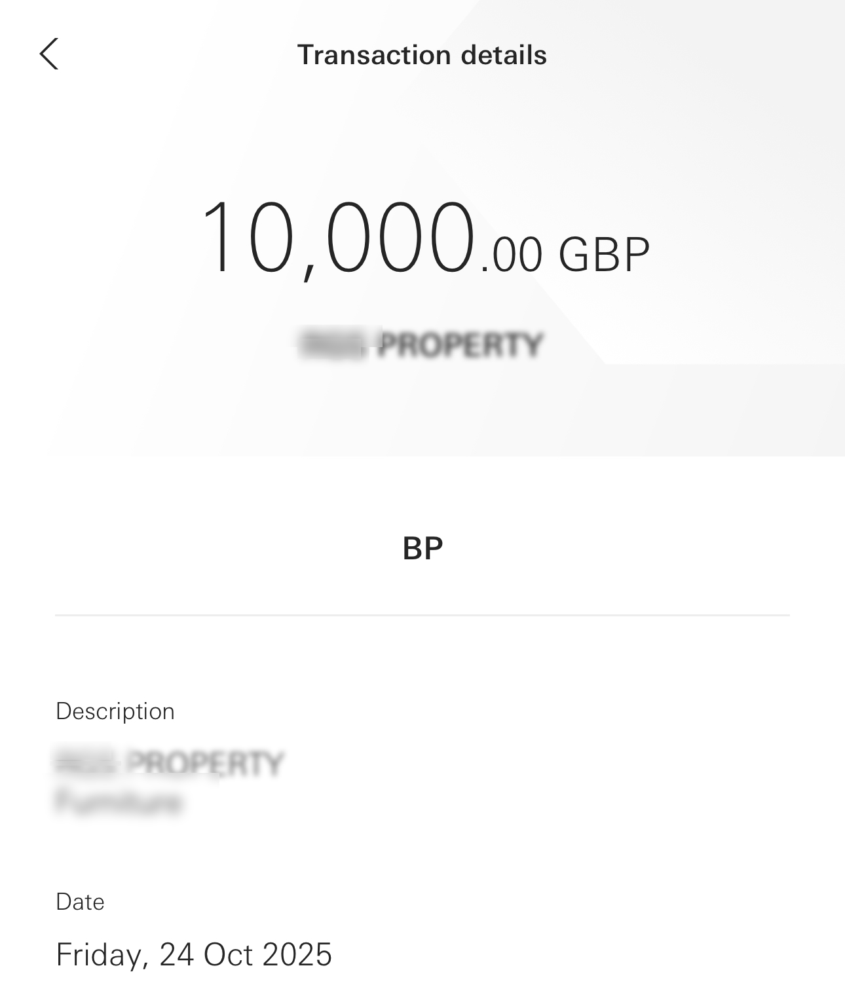Tap the back arrow icon
The image size is (845, 1006).
[49, 54]
